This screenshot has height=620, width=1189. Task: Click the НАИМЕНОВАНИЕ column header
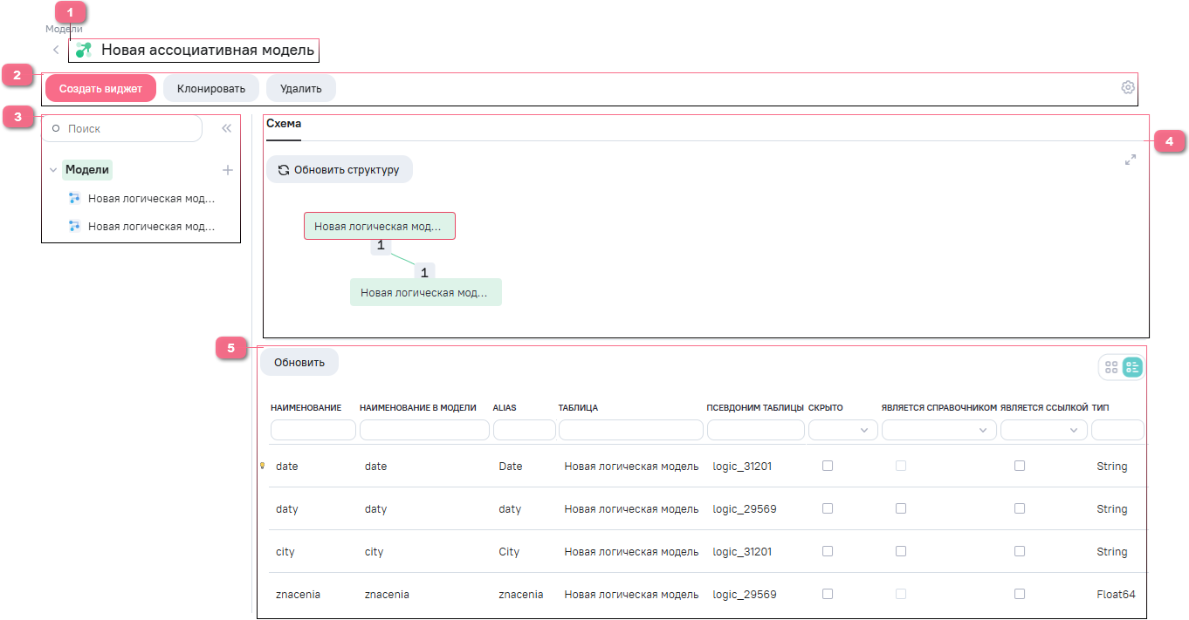(x=306, y=407)
